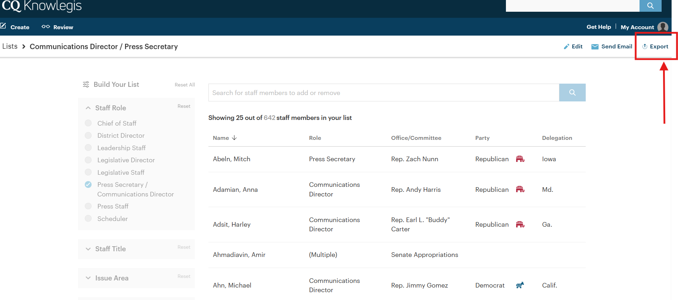
Task: Select the District Director role option
Action: (88, 136)
